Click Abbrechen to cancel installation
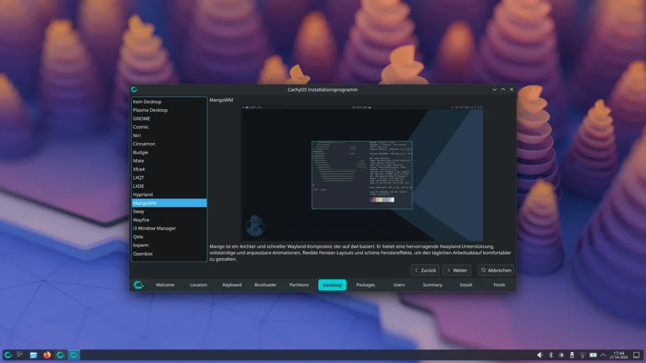Image resolution: width=646 pixels, height=363 pixels. click(496, 271)
